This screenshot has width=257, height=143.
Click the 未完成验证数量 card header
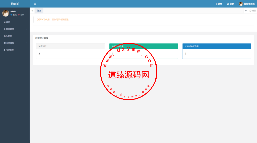[217, 46]
